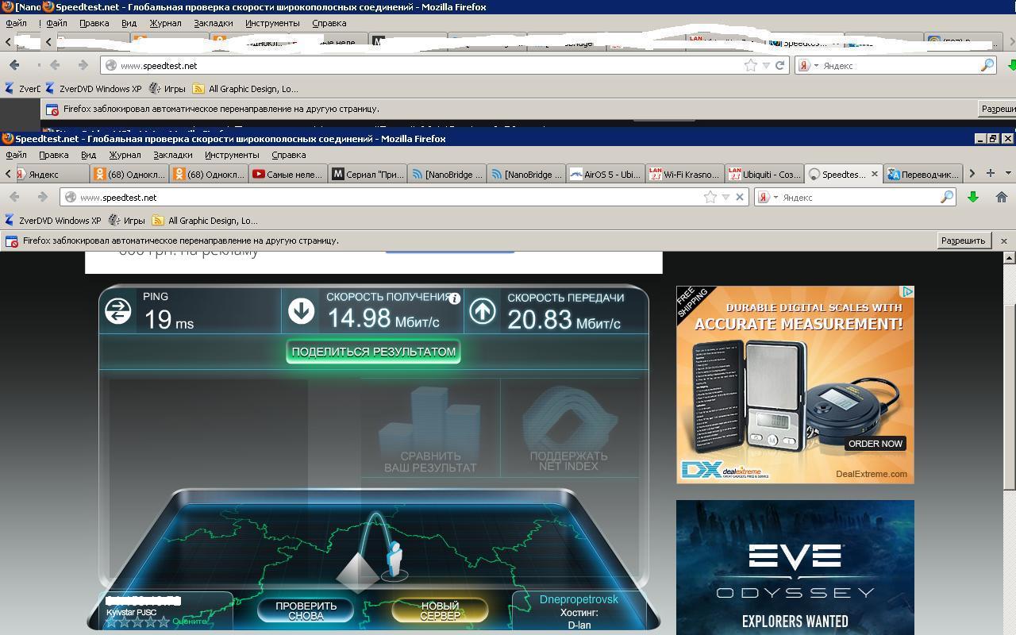1016x635 pixels.
Task: Click the Оцените rating link
Action: (189, 622)
